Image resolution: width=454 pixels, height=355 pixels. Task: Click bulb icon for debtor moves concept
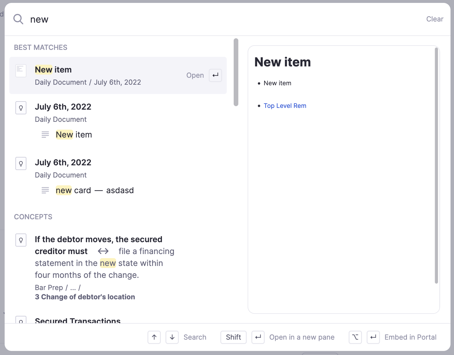coord(21,240)
